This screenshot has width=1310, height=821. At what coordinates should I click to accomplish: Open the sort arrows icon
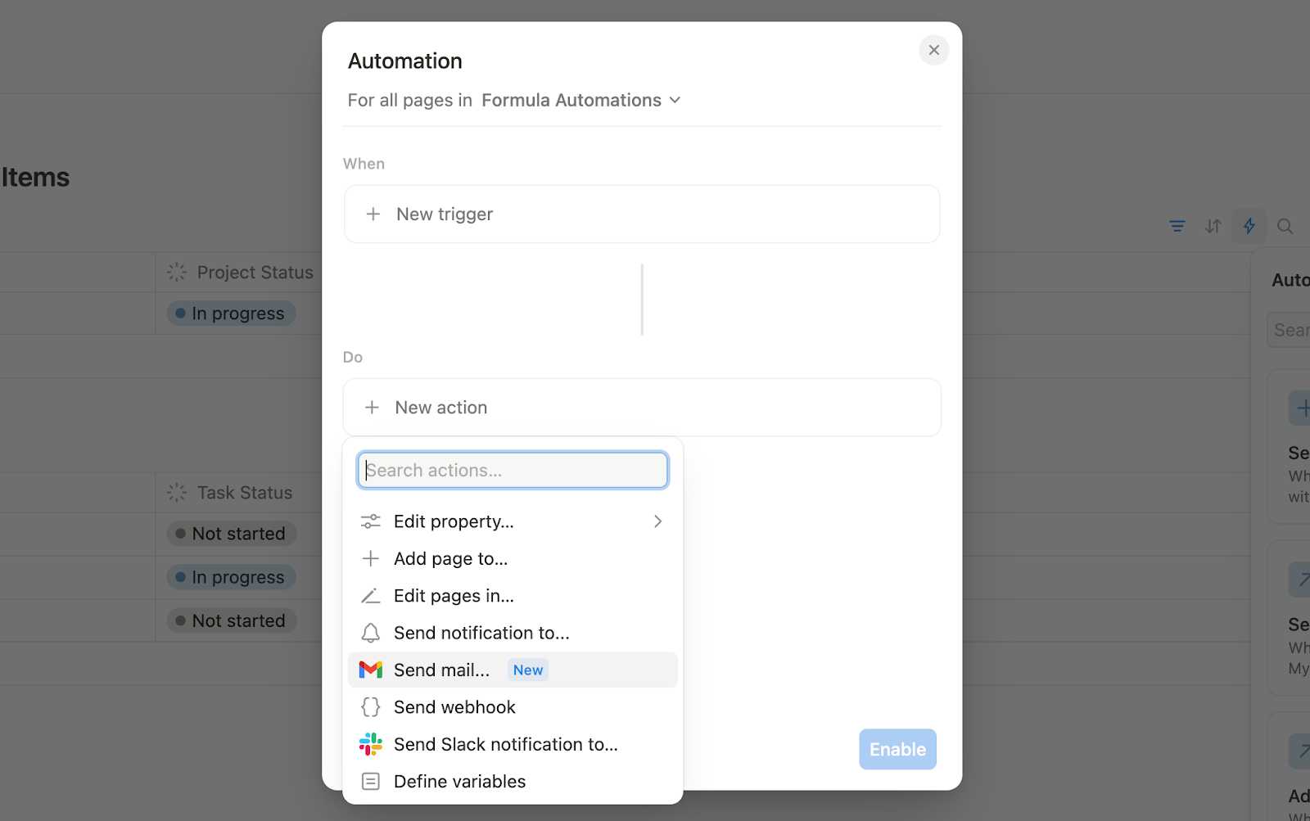click(x=1213, y=226)
